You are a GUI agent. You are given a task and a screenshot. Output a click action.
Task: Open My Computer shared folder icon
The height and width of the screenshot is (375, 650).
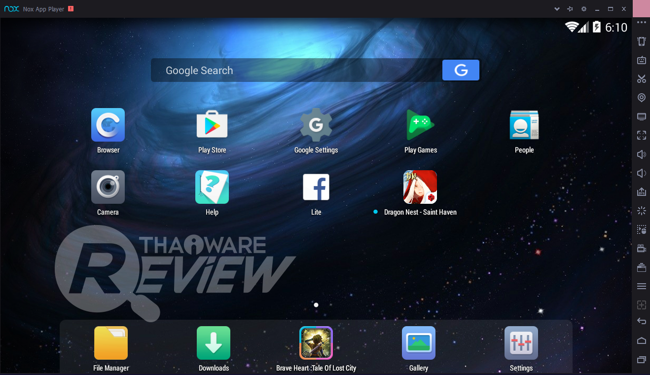(x=642, y=116)
